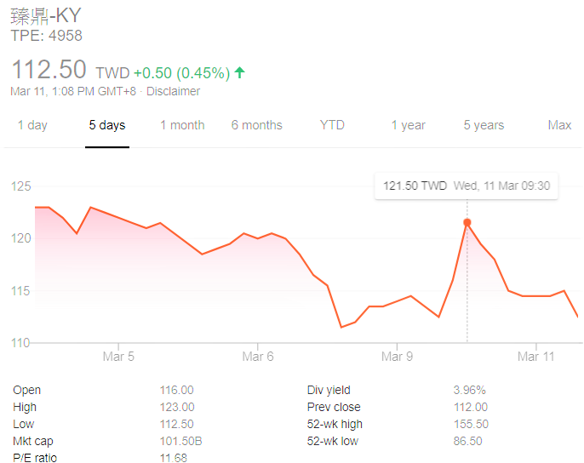Open the Disclaimer link
This screenshot has width=584, height=463.
173,91
